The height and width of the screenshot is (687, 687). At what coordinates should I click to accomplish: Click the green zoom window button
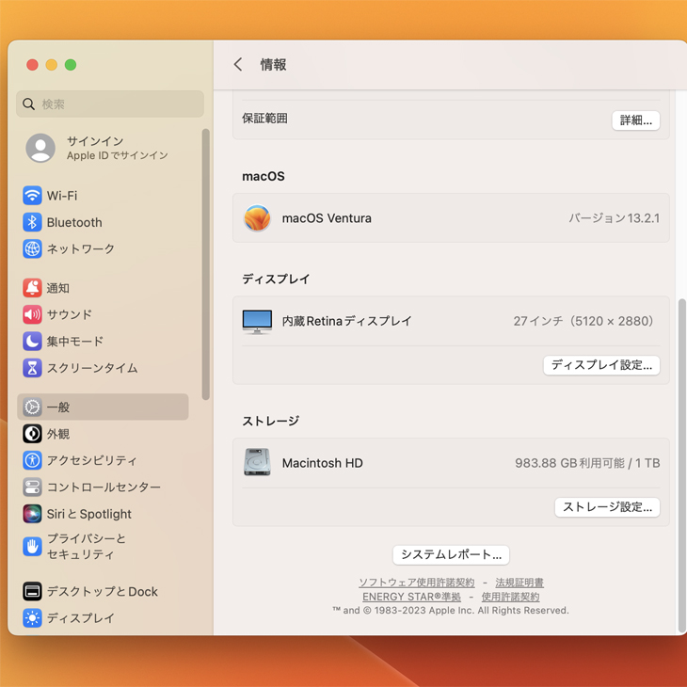[x=71, y=65]
